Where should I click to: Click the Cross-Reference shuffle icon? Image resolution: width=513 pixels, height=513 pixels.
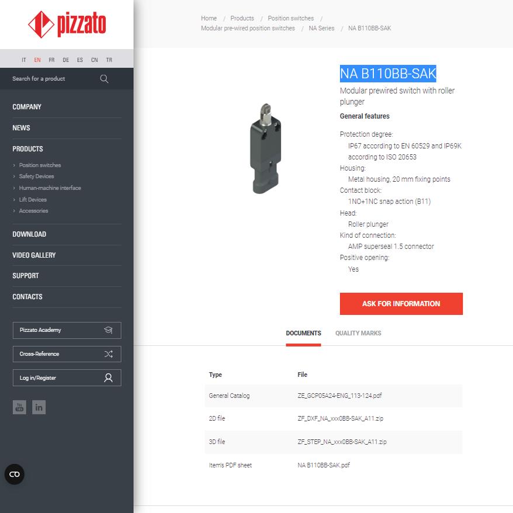pos(108,354)
